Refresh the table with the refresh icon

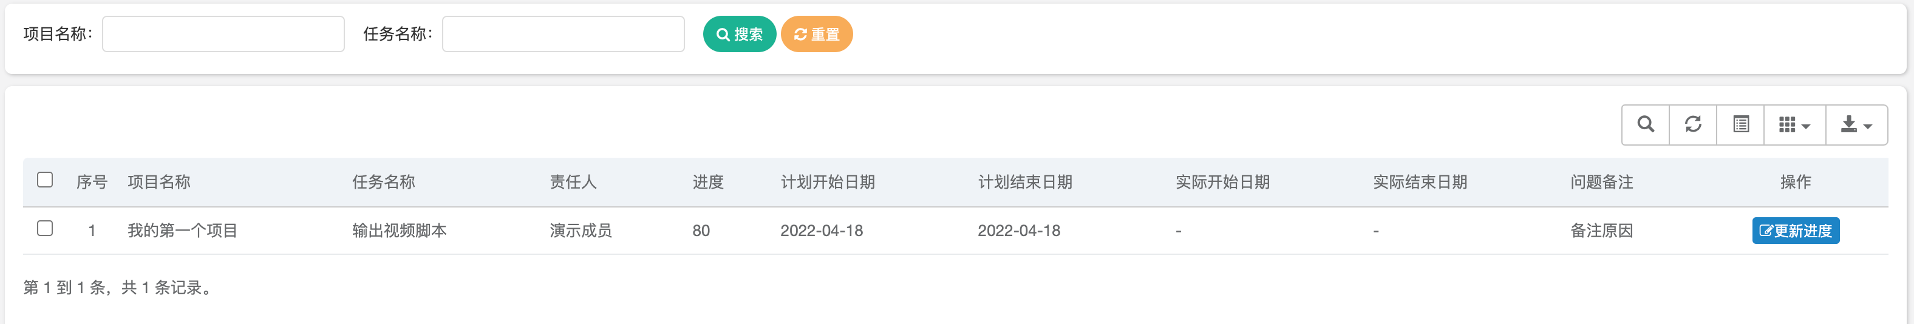pos(1692,125)
